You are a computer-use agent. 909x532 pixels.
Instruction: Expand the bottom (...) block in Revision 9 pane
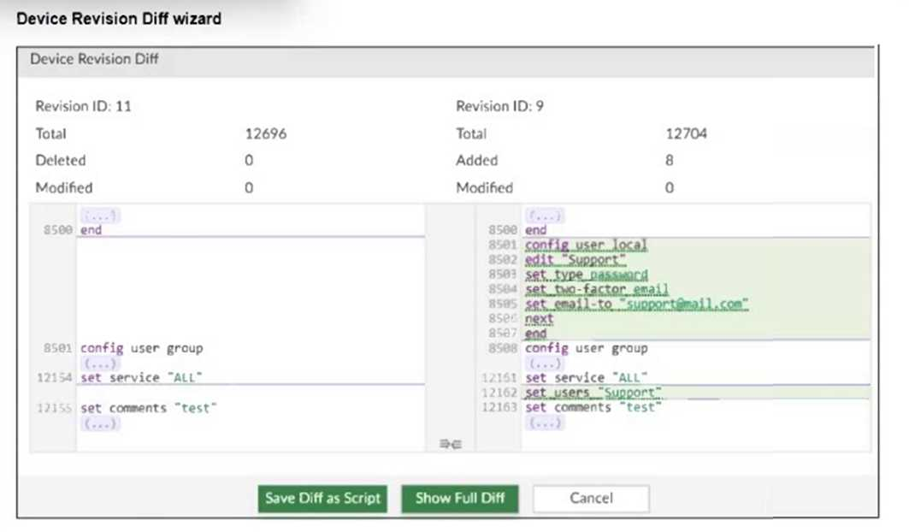(x=546, y=422)
